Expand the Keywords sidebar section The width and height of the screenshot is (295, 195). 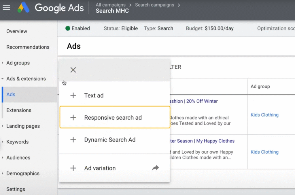(3, 142)
